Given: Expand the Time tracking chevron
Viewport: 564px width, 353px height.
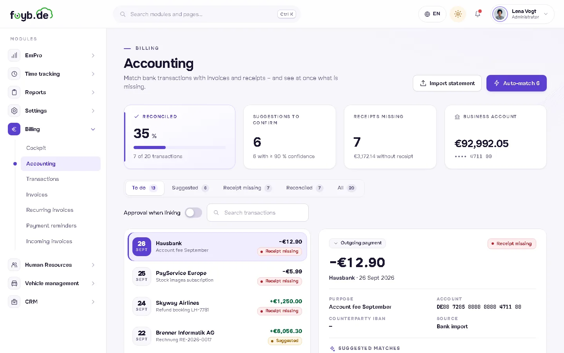Looking at the screenshot, I should [x=93, y=74].
